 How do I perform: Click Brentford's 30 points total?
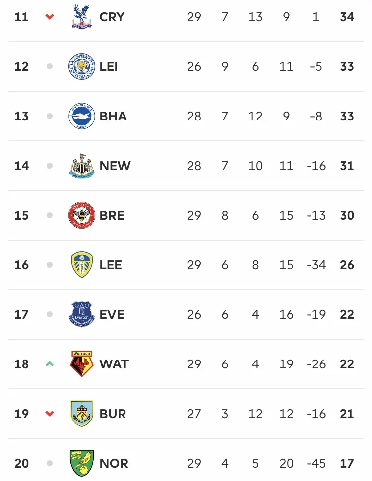click(347, 215)
